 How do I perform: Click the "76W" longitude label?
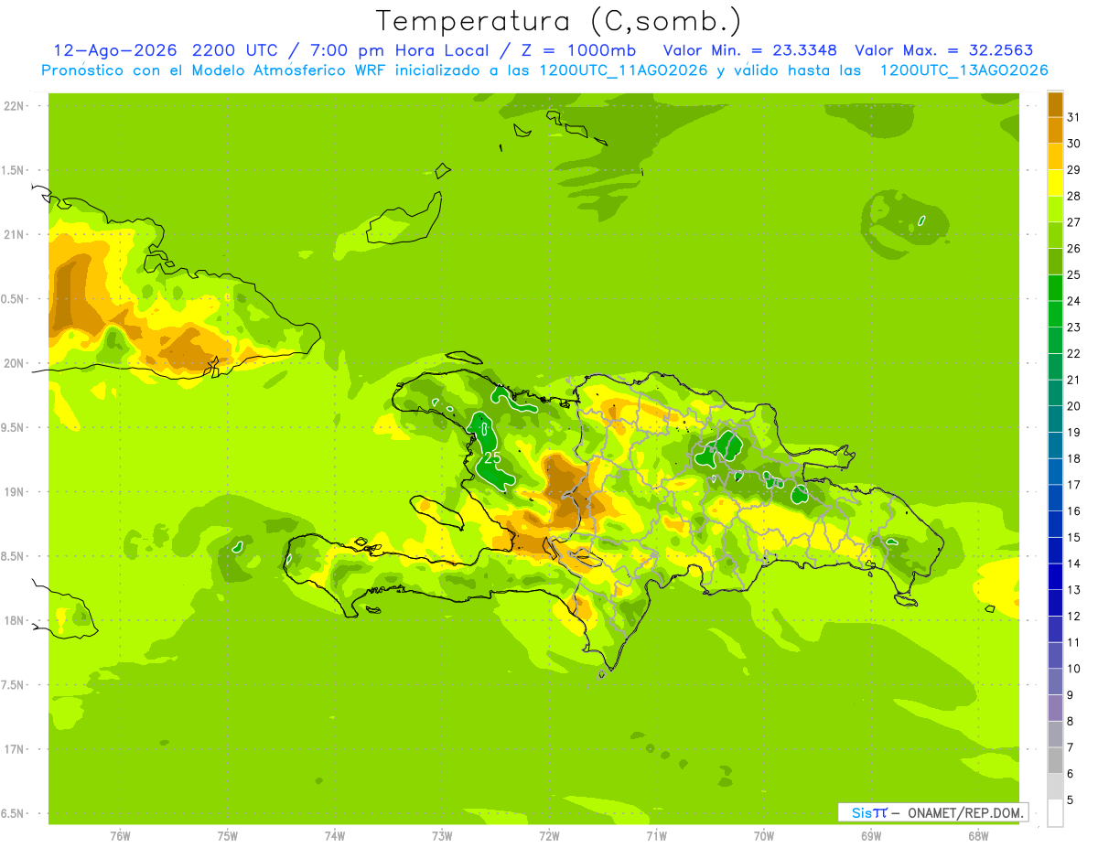[120, 836]
